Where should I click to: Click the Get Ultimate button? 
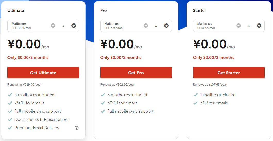pos(43,73)
